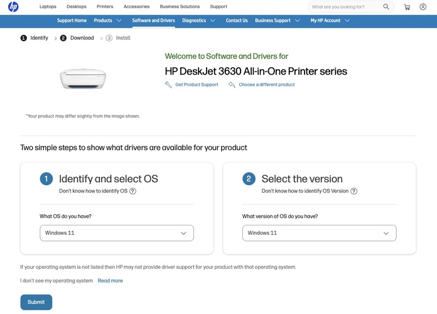Click the Install breadcrumb label

pyautogui.click(x=123, y=38)
